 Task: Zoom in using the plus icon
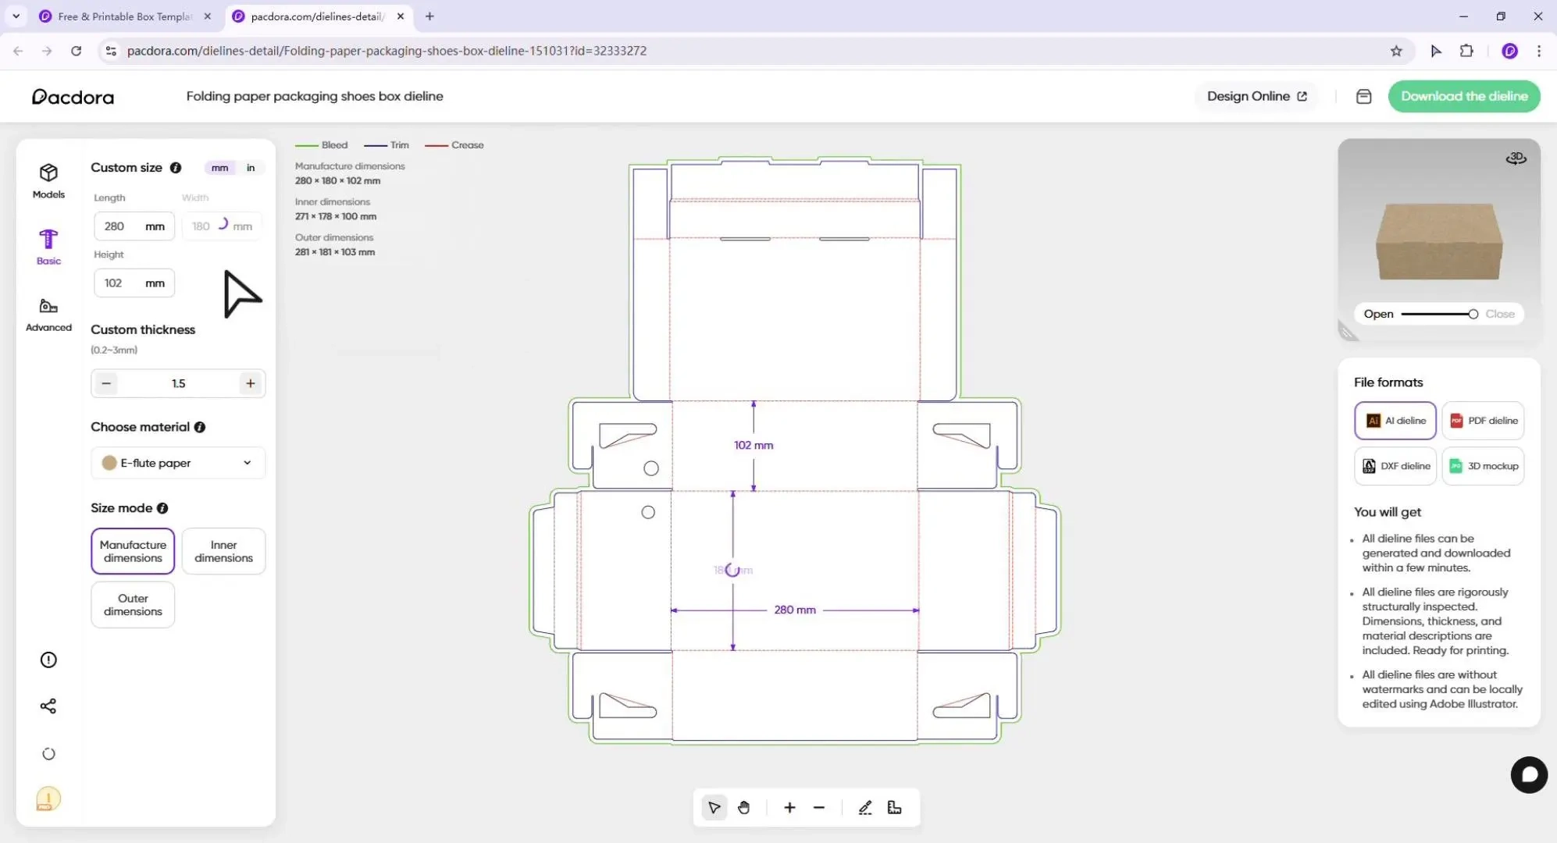coord(789,808)
